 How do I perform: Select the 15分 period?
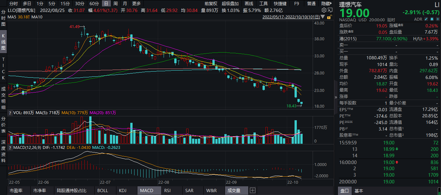coord(65,4)
